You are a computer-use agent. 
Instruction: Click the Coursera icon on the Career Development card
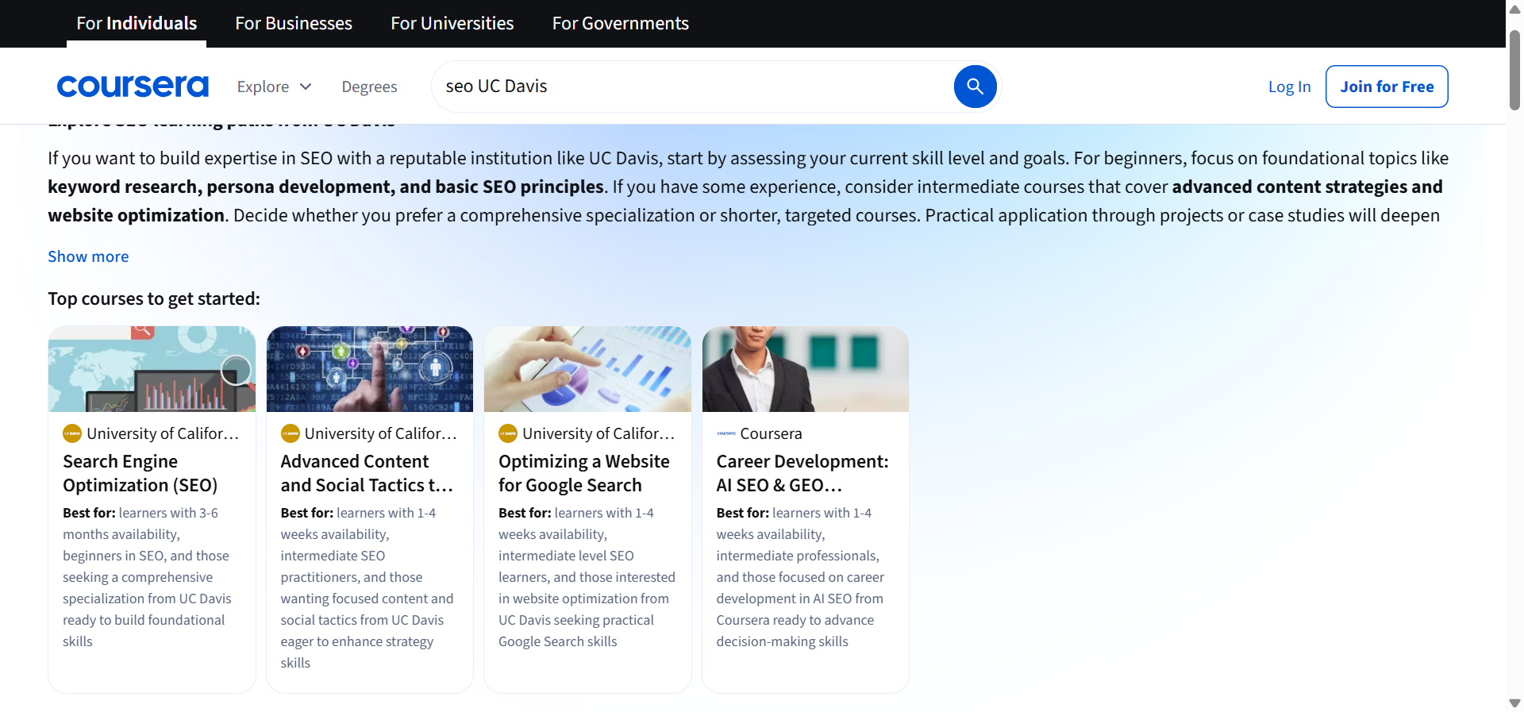[725, 433]
